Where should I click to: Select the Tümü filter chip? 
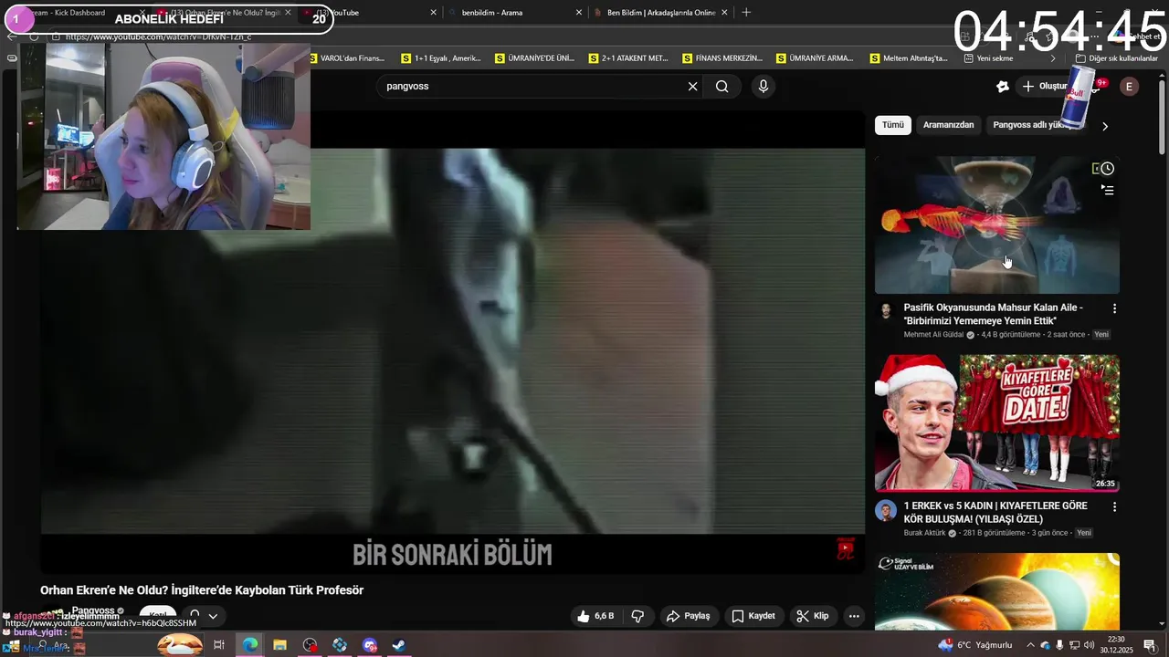point(892,125)
